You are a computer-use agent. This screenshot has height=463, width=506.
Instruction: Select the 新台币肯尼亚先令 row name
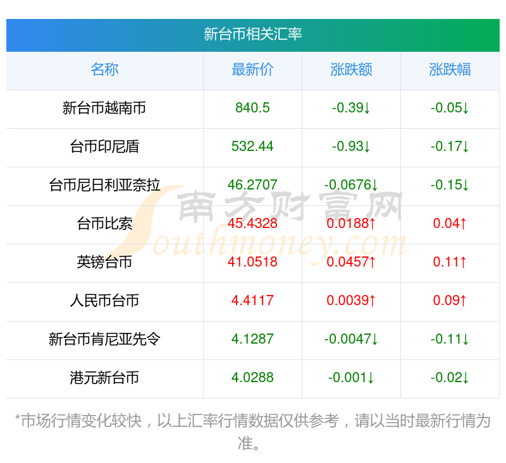coord(104,339)
